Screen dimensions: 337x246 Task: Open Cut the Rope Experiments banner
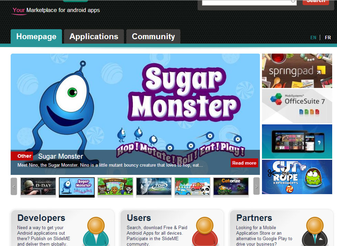pos(297,177)
